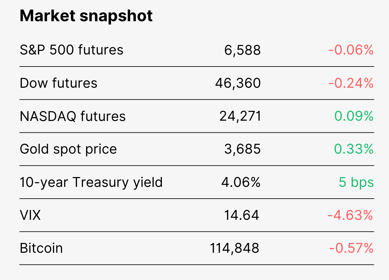This screenshot has width=389, height=280.
Task: Click the 5 bps yield change
Action: point(356,183)
